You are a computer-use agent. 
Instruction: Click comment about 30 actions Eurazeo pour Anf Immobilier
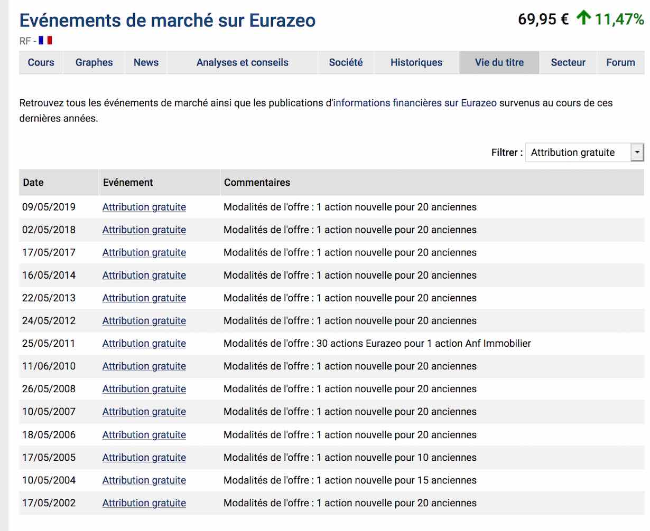click(x=377, y=343)
